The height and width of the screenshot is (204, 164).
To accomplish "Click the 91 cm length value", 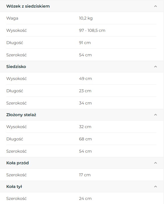I will pos(85,43).
